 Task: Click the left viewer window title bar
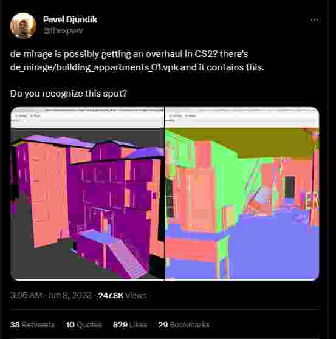87,110
